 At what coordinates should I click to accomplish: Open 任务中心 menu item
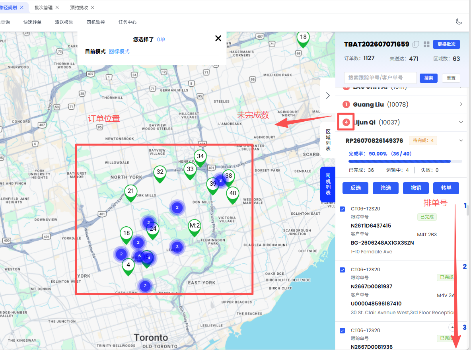point(127,22)
